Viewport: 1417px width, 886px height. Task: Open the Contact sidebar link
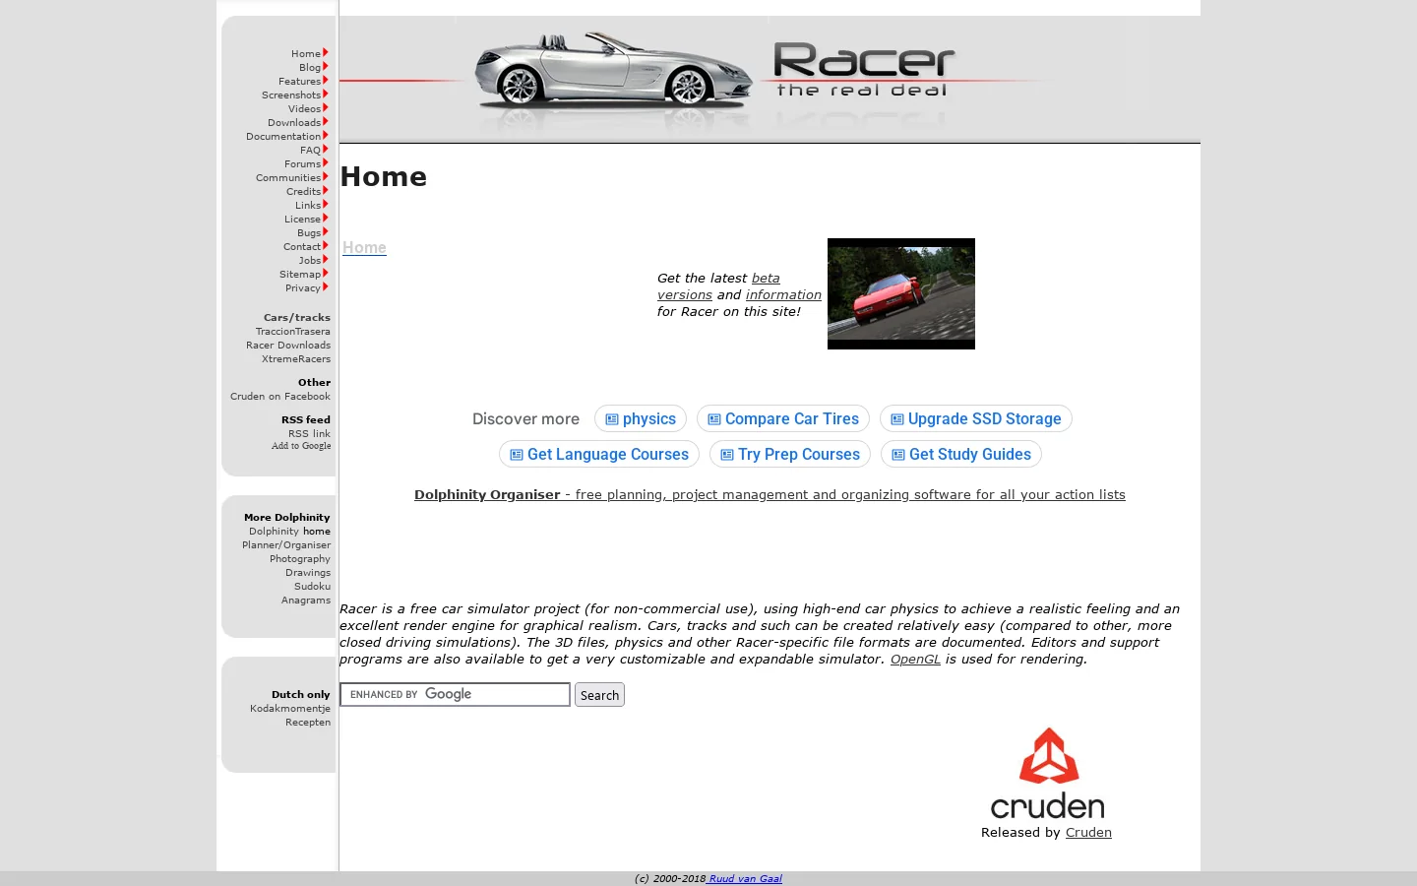302,247
